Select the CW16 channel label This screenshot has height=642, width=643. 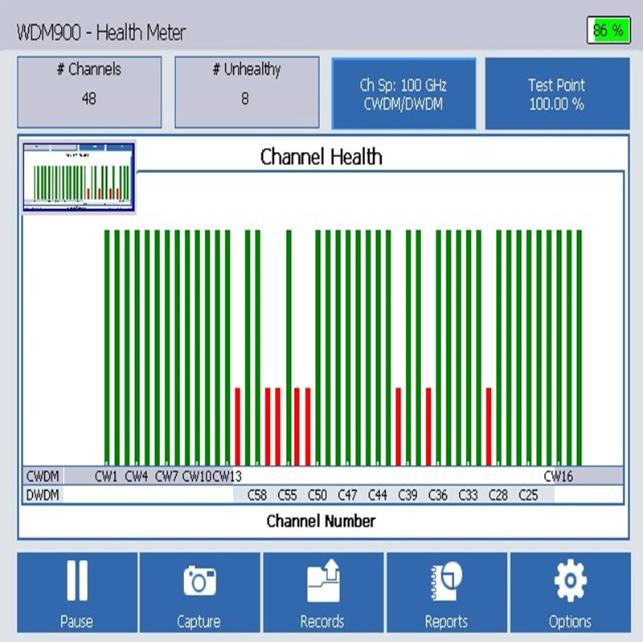coord(559,476)
